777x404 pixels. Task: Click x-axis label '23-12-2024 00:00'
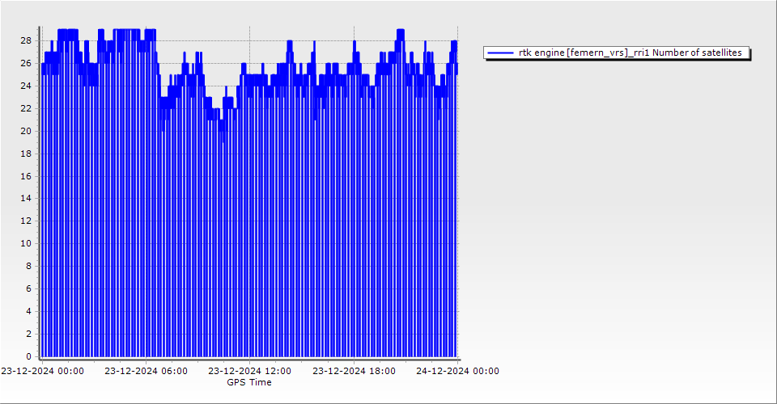pos(42,371)
